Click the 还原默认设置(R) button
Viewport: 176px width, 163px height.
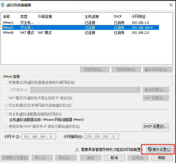pyautogui.click(x=15, y=158)
